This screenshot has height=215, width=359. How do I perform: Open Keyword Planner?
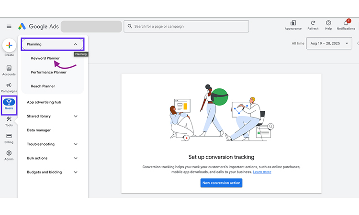point(45,58)
